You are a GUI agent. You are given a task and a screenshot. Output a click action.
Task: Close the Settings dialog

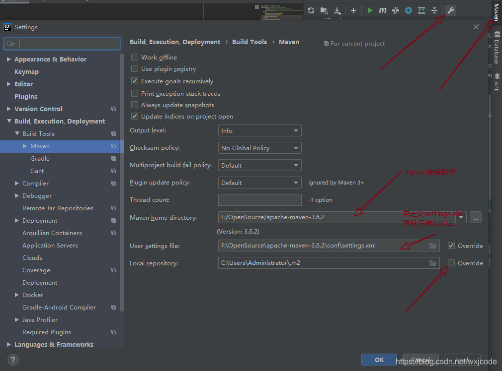(476, 27)
